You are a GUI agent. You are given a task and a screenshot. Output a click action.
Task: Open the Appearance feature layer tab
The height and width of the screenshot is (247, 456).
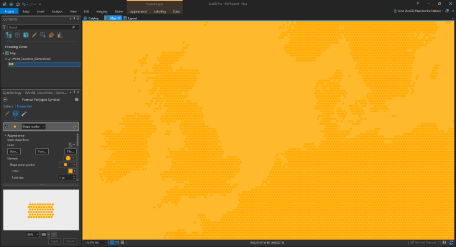[138, 11]
